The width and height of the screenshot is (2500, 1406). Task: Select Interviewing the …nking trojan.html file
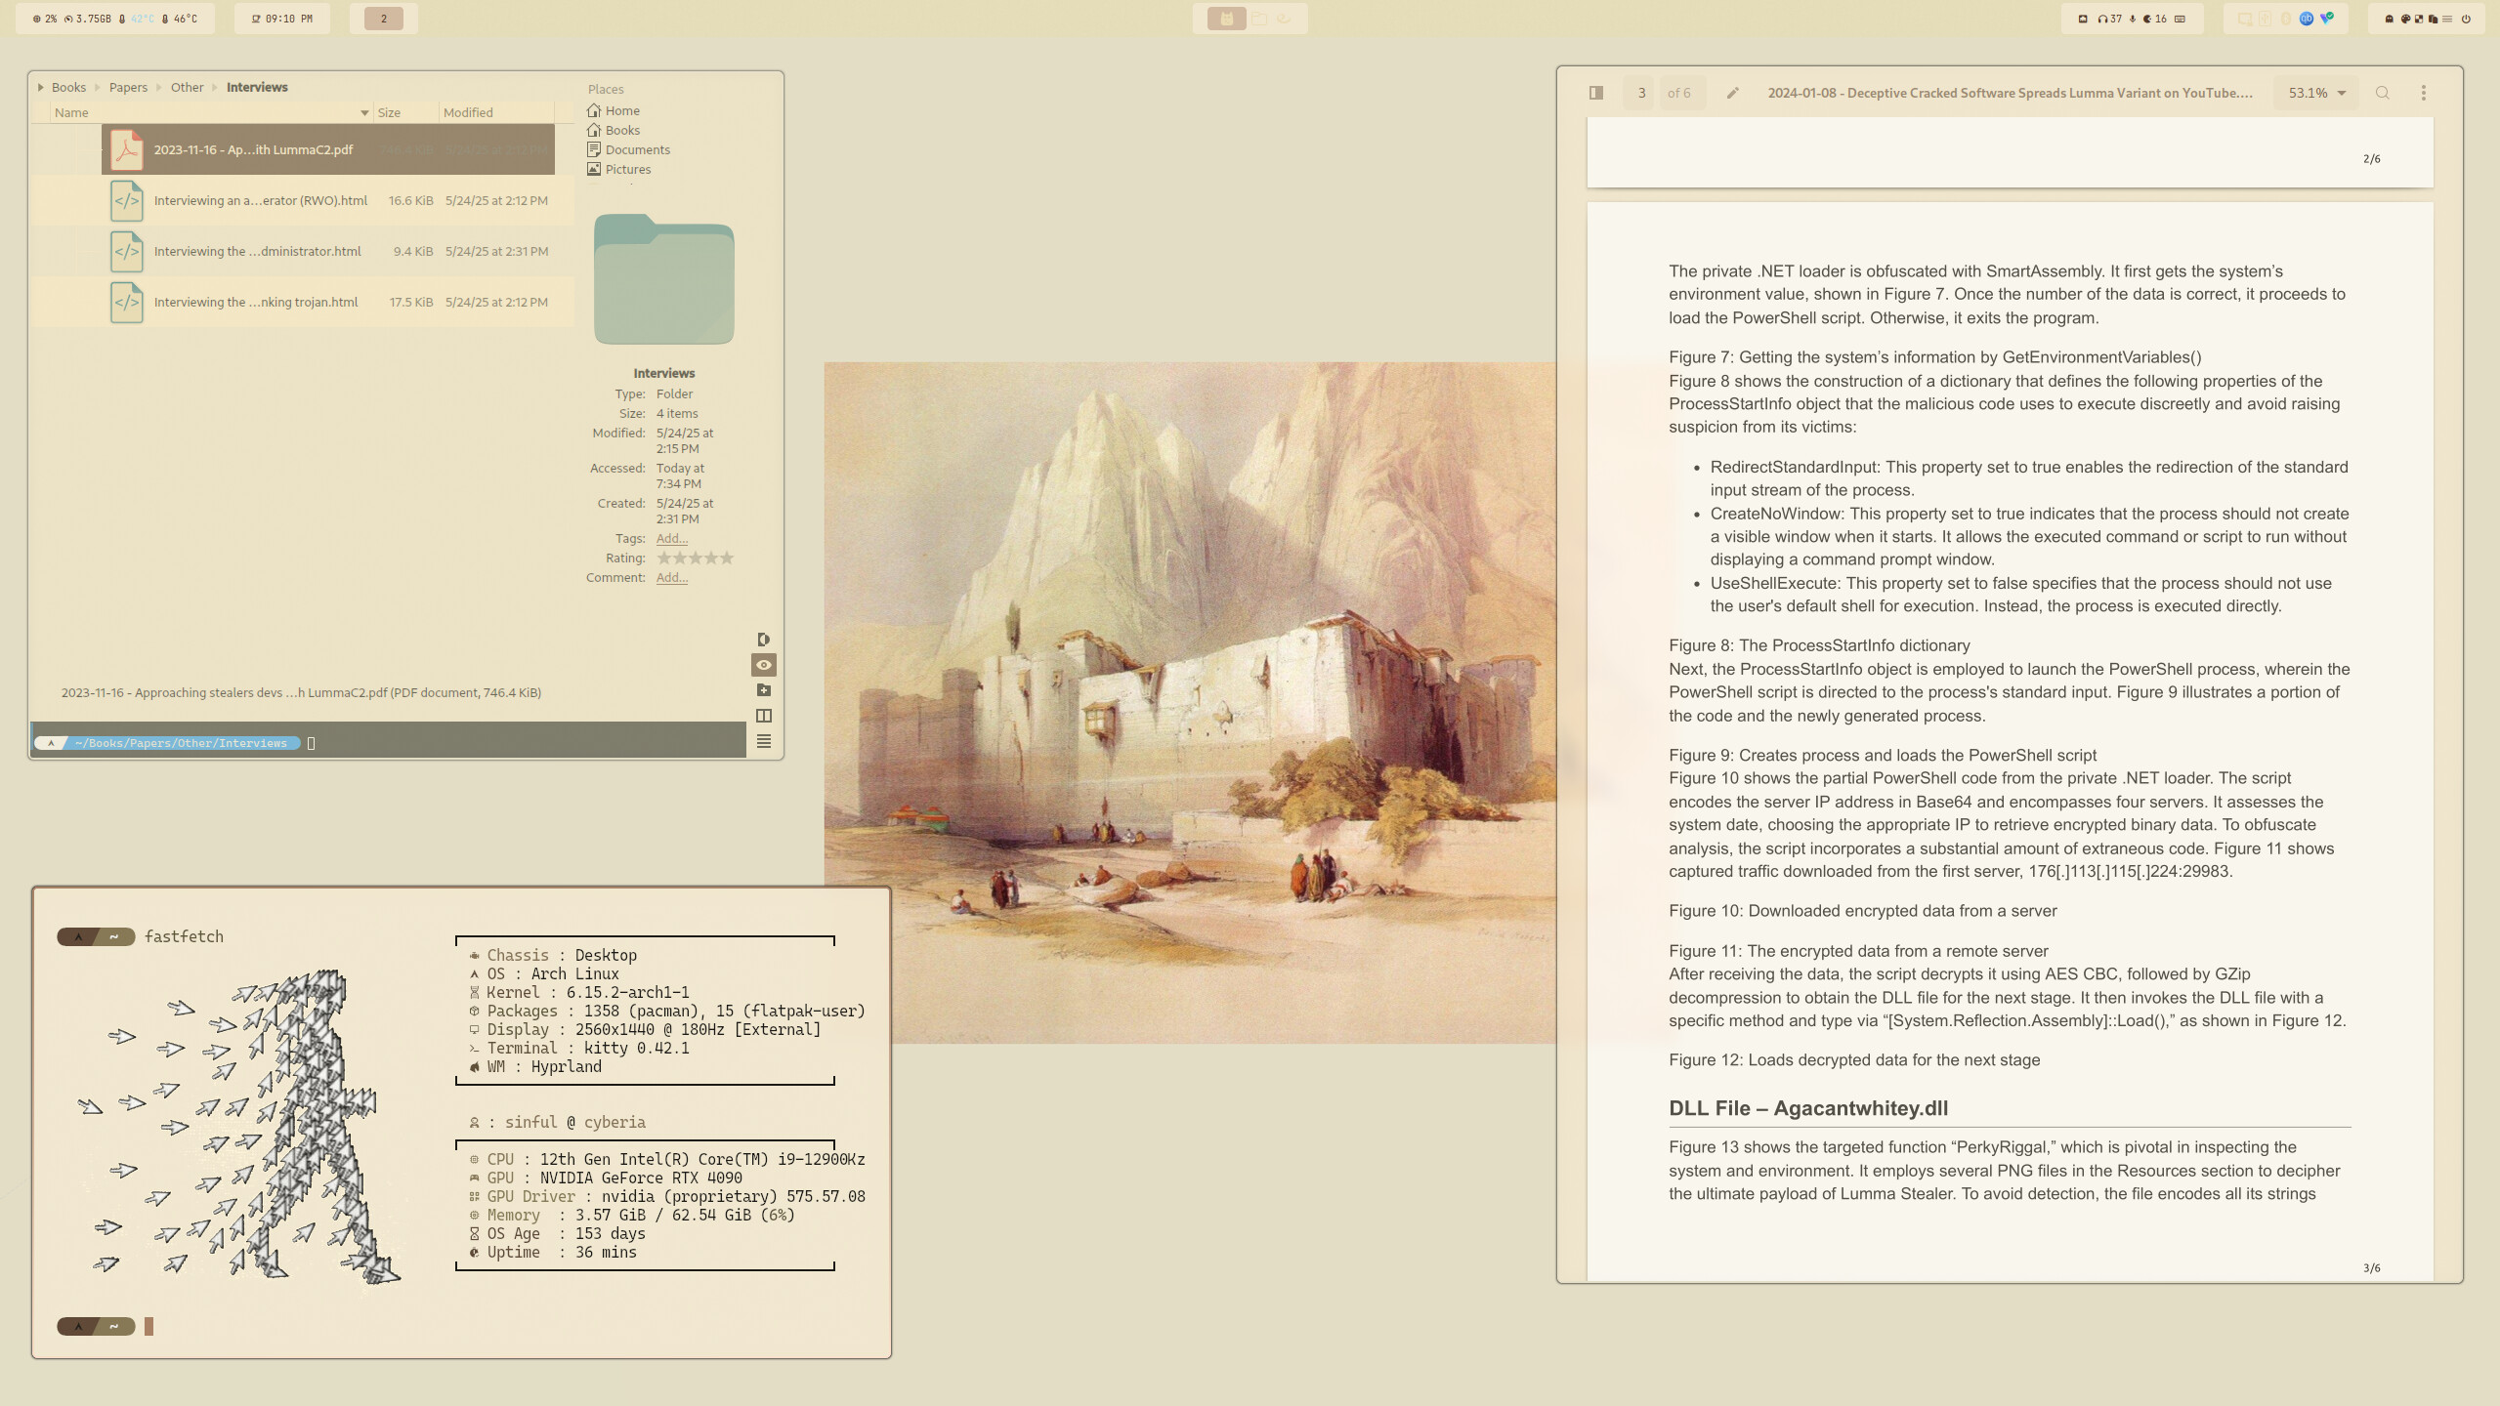coord(303,302)
